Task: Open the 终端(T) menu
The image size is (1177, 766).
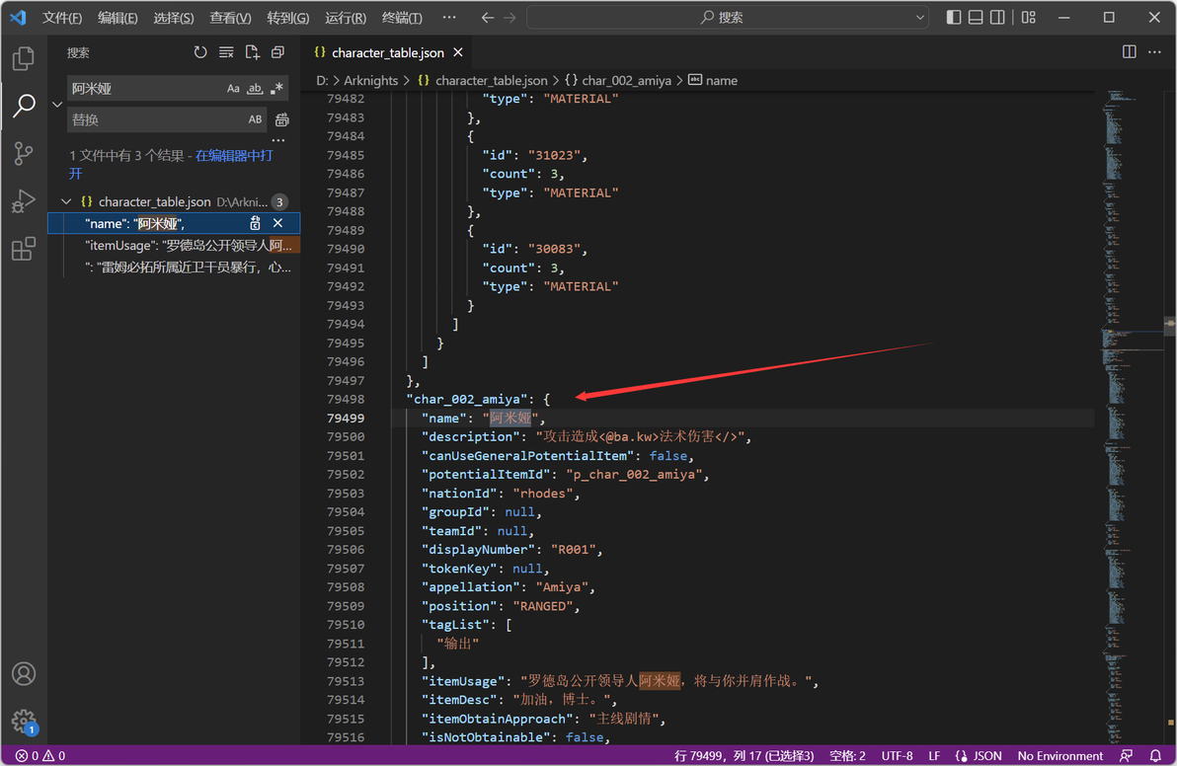Action: [x=402, y=17]
